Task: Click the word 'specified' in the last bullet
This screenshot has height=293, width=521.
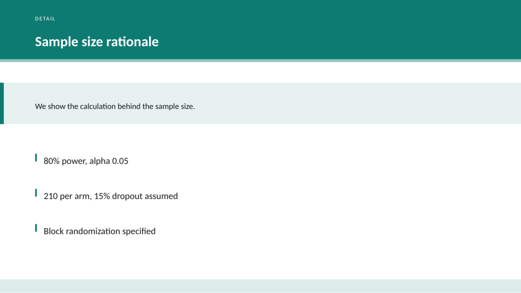Action: coord(139,231)
